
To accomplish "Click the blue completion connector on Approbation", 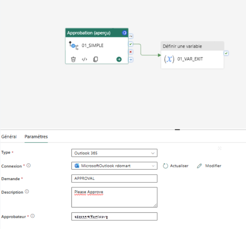I will point(131,60).
